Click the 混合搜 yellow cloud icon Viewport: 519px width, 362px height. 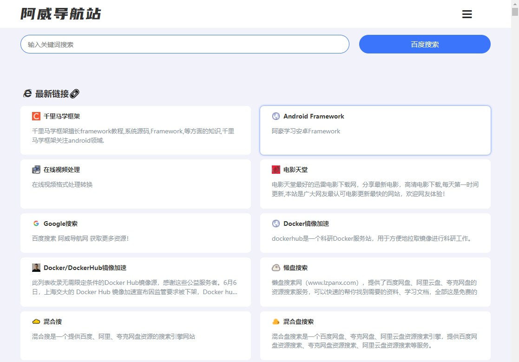36,322
